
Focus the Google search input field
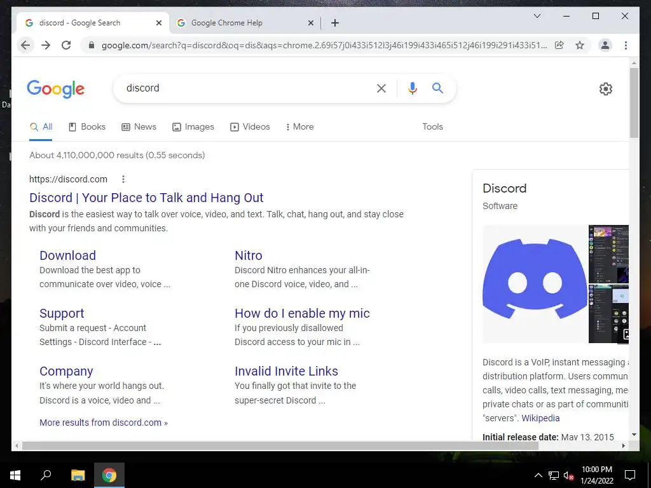coord(247,88)
